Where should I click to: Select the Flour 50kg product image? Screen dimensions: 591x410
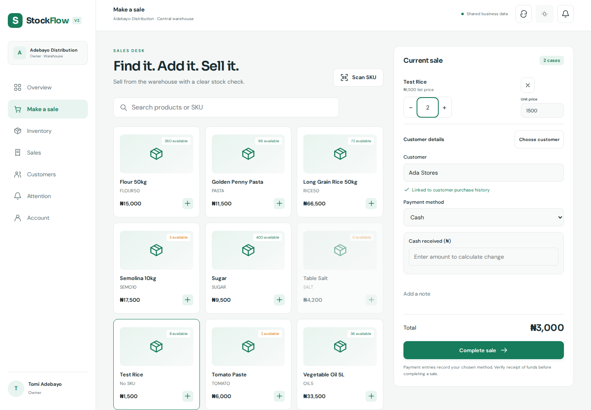(x=156, y=154)
